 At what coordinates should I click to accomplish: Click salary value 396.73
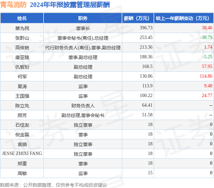(x=146, y=28)
